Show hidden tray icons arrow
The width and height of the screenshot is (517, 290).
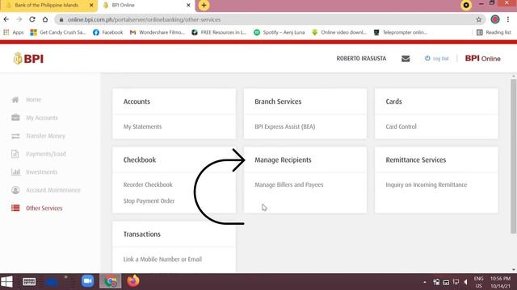point(425,282)
